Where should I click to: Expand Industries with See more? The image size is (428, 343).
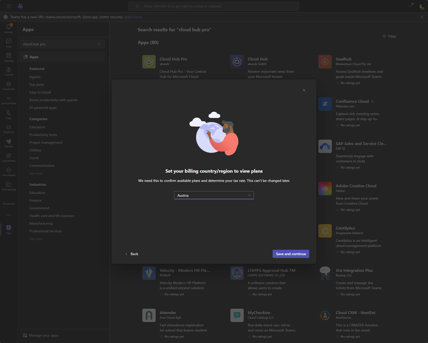click(x=36, y=239)
